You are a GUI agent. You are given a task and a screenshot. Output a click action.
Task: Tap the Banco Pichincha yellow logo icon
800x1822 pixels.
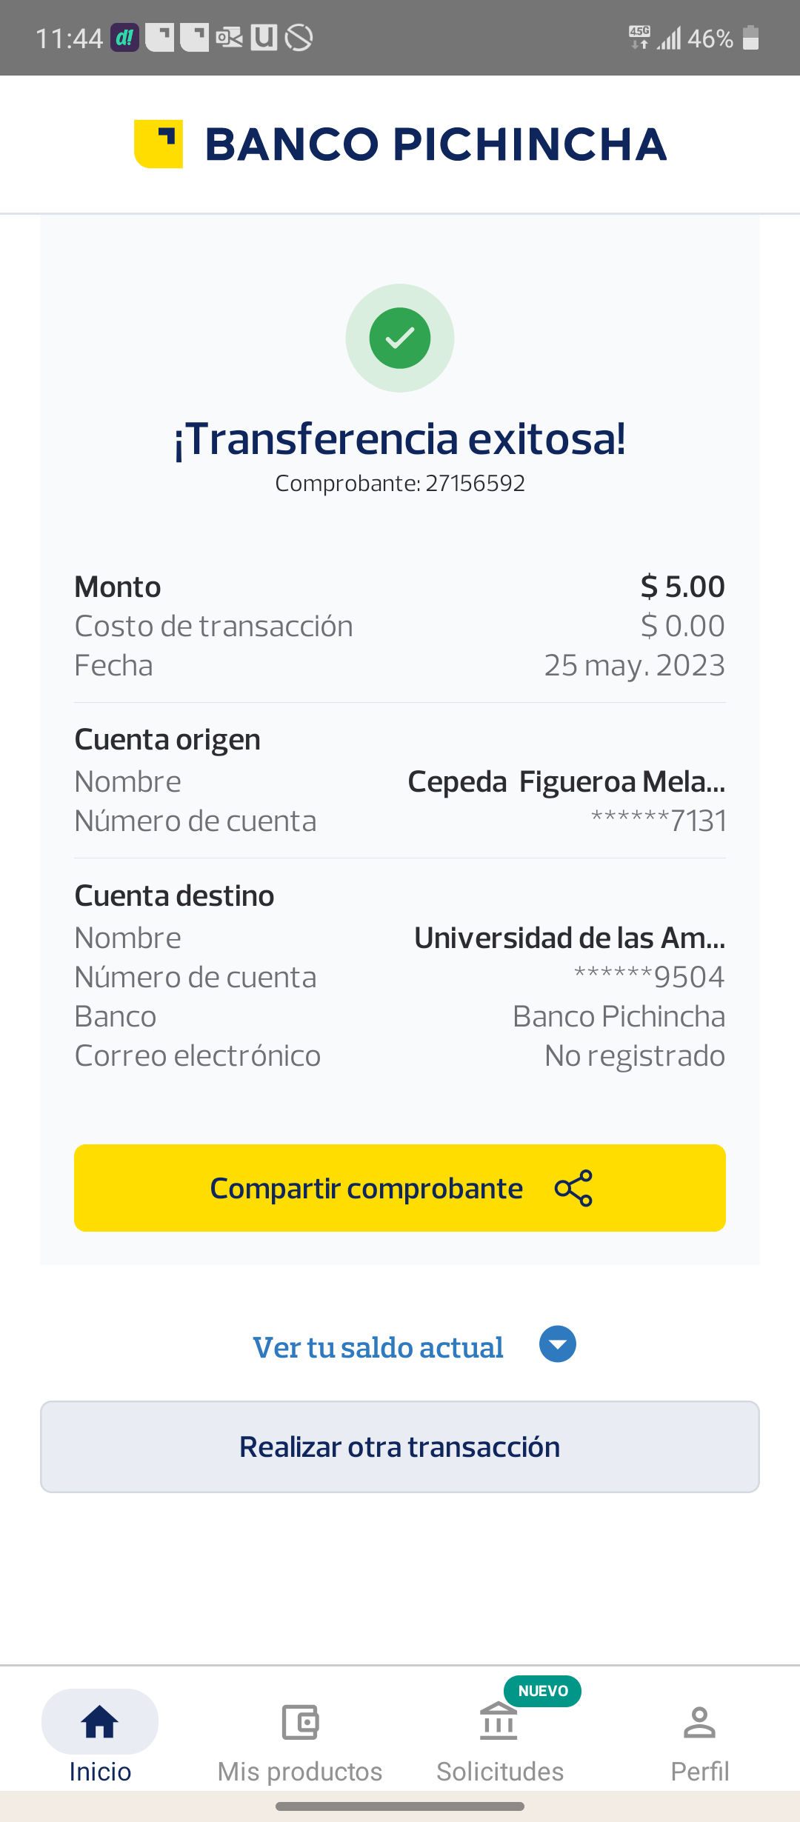[x=159, y=144]
